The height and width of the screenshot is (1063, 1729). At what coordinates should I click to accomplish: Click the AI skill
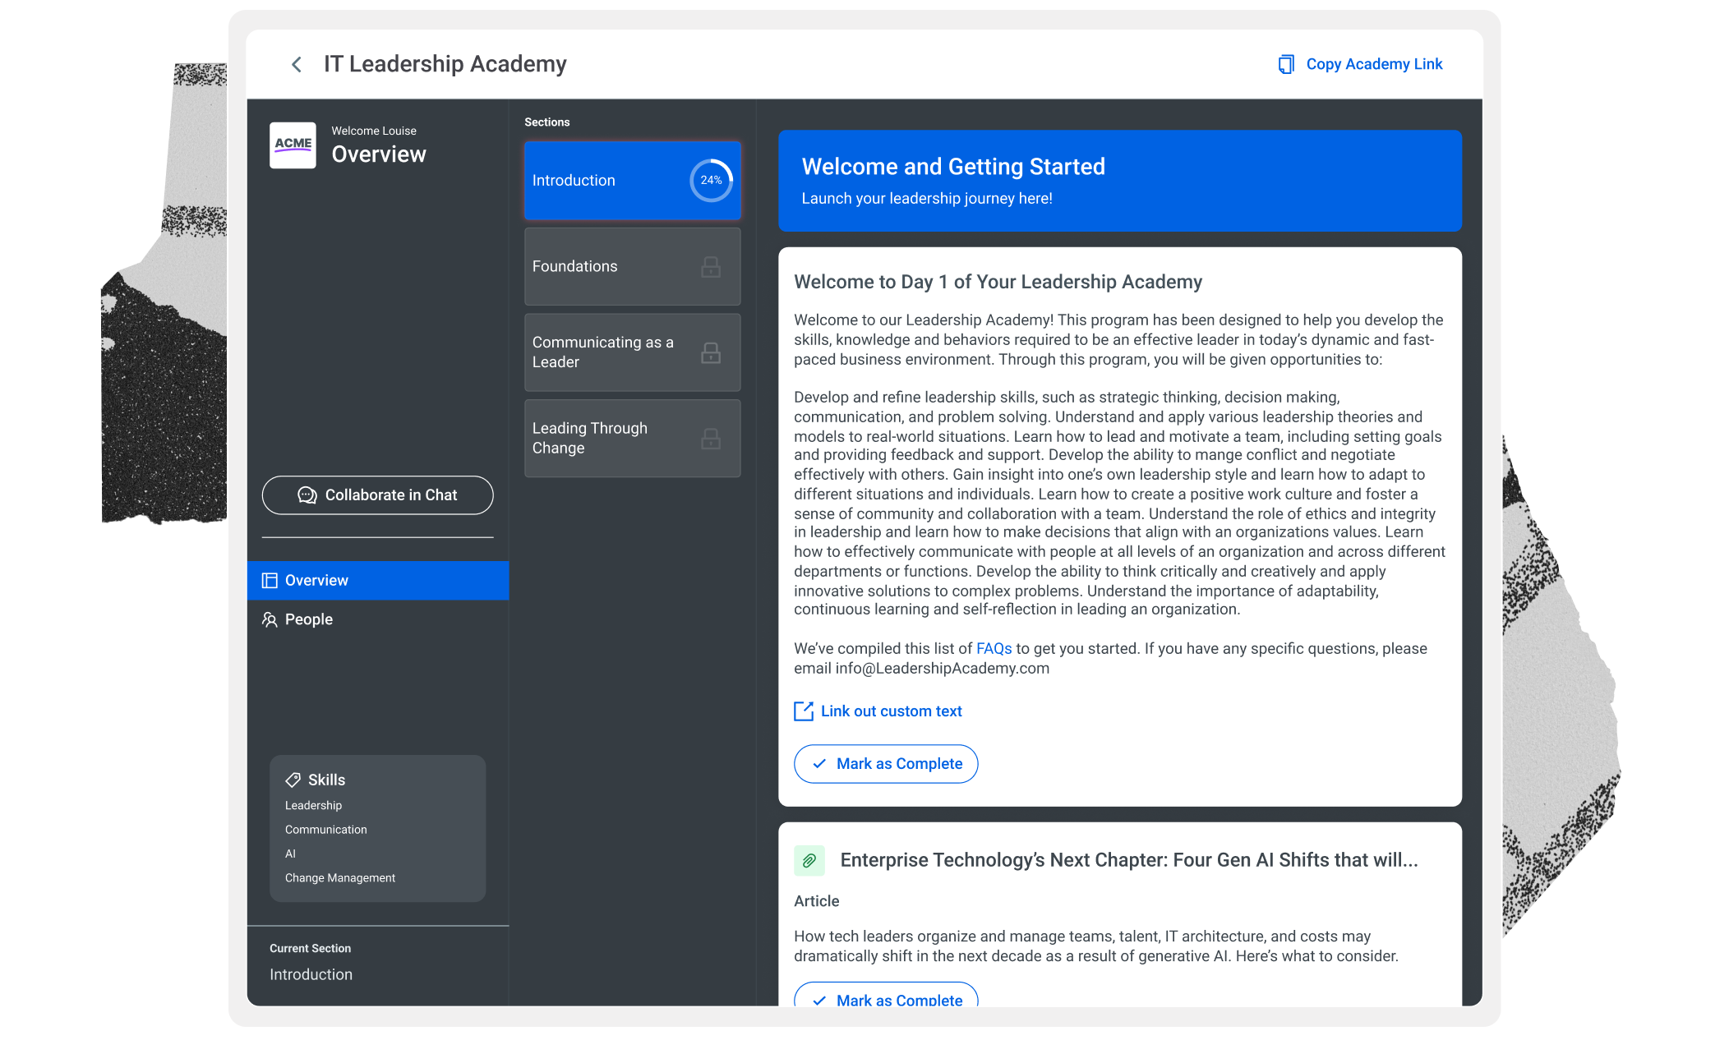(x=290, y=854)
